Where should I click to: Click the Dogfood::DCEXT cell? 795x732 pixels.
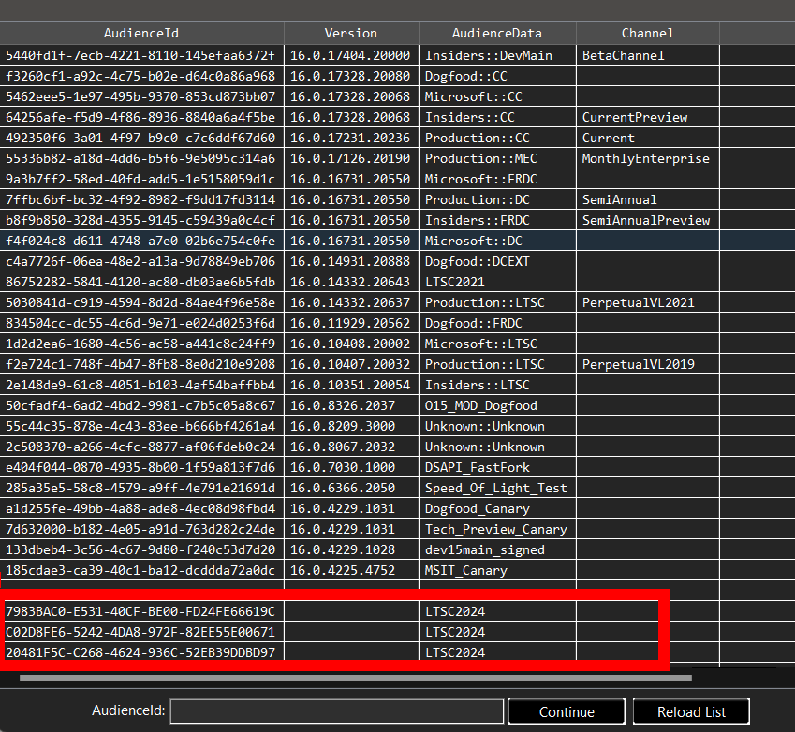coord(497,261)
